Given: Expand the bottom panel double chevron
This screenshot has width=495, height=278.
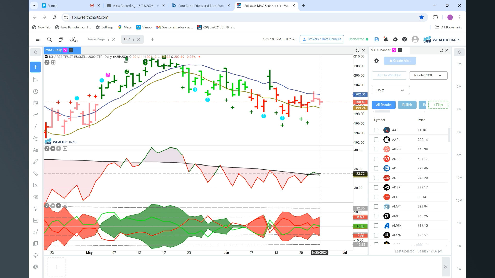Looking at the screenshot, I should coord(445,267).
